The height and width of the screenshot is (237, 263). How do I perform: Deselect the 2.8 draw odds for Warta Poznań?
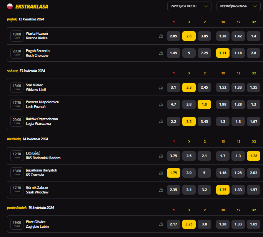point(189,36)
